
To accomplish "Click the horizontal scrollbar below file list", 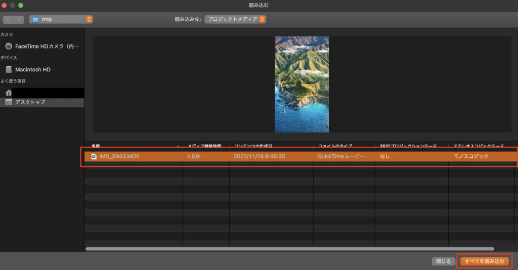I will click(289, 249).
